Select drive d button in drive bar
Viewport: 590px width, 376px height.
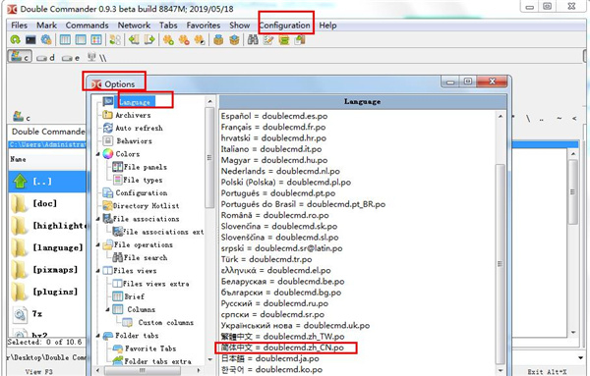click(x=46, y=58)
